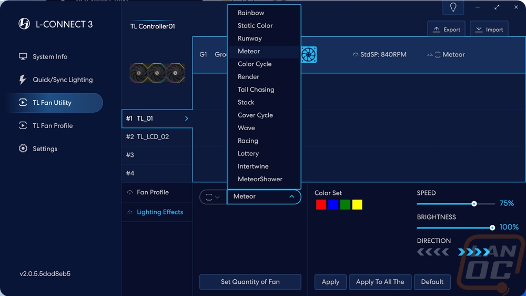Open Quick/Sync Lighting page
This screenshot has height=296, width=526.
click(x=63, y=80)
